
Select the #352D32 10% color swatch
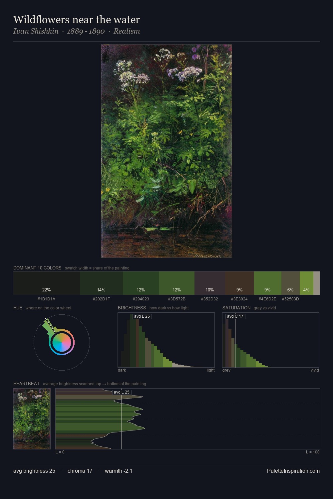point(210,283)
